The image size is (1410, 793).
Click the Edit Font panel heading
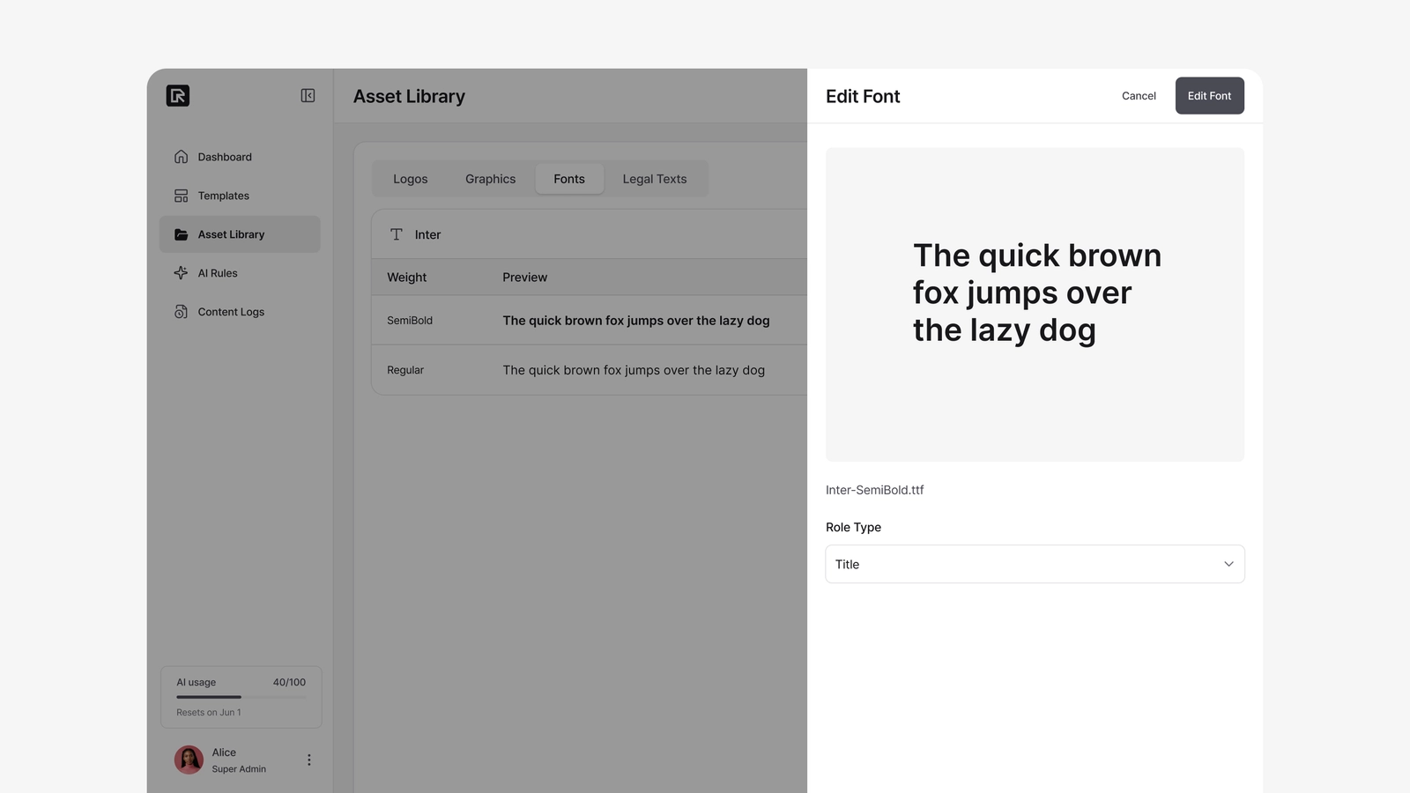click(863, 96)
